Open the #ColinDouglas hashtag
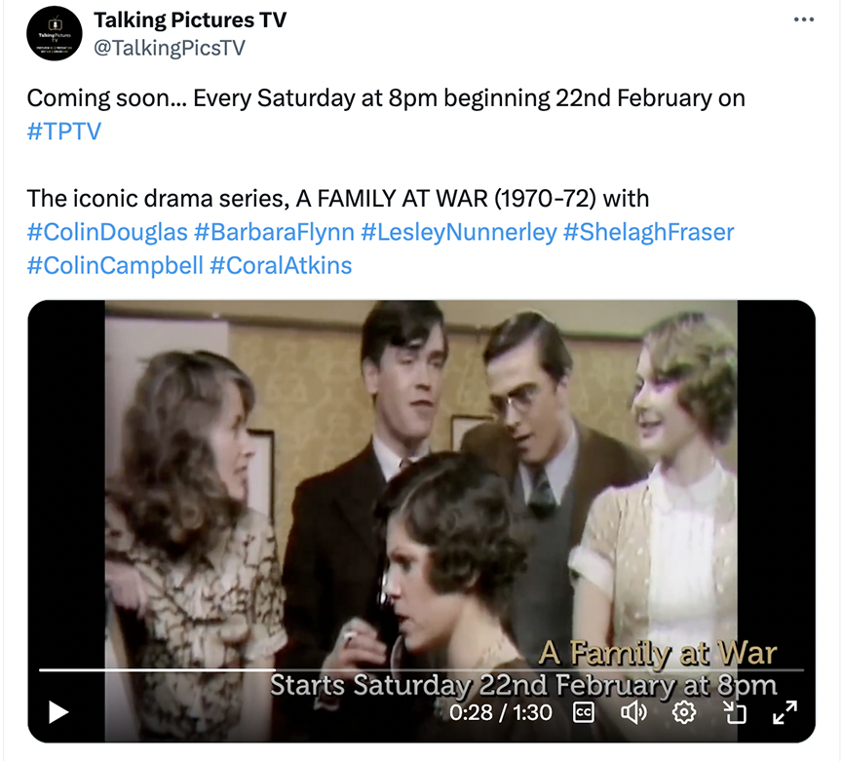 tap(107, 232)
